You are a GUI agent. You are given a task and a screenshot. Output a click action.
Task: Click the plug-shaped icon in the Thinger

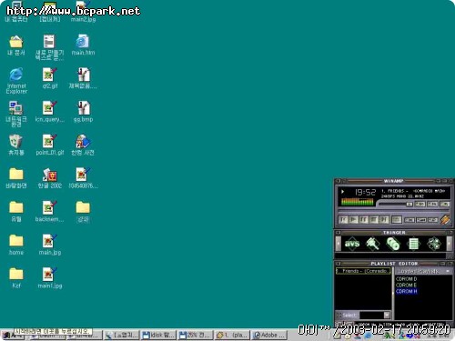pyautogui.click(x=372, y=244)
